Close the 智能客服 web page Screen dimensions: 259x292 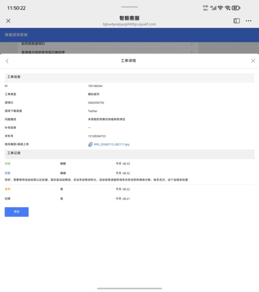[8, 20]
